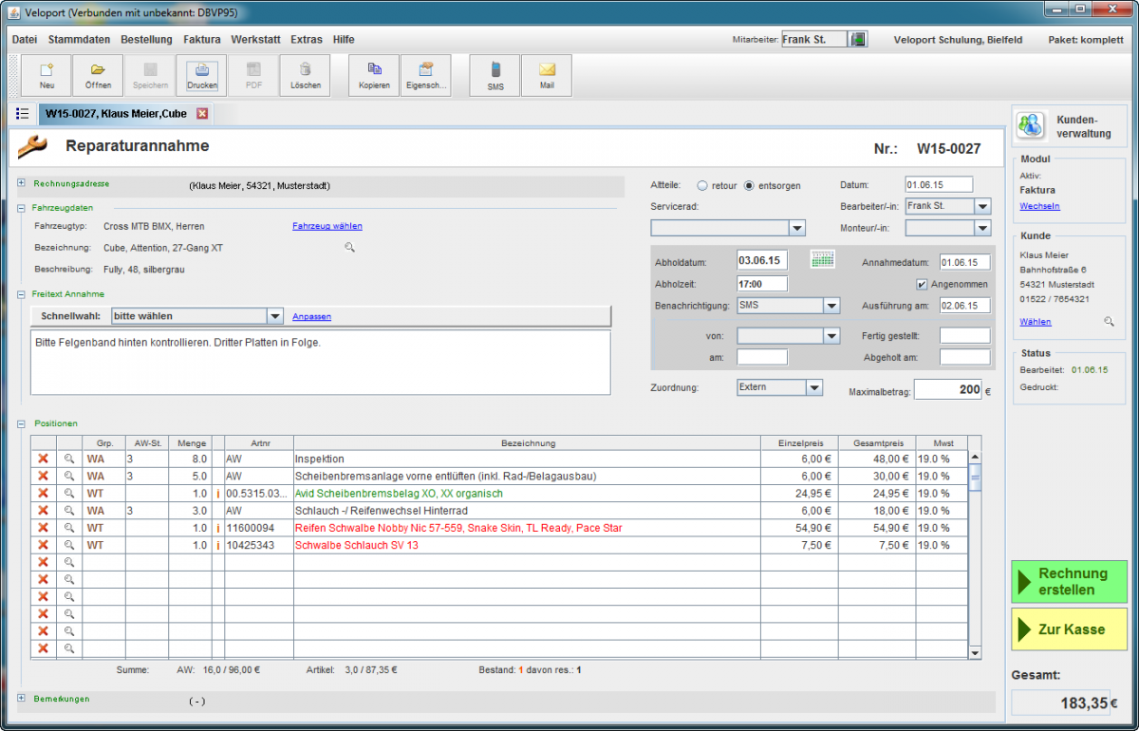Click the 'Rechnung erstellen' button
The image size is (1139, 731).
(x=1070, y=582)
